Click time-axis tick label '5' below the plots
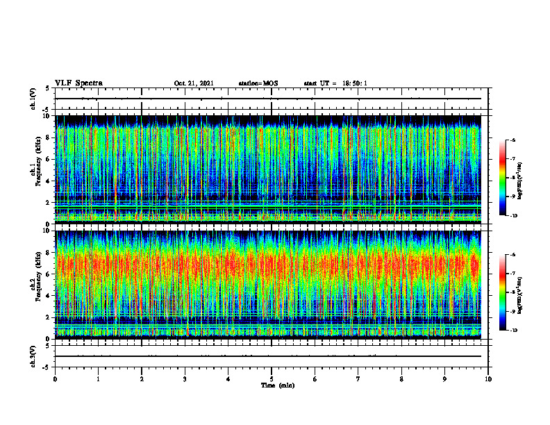 (x=272, y=379)
